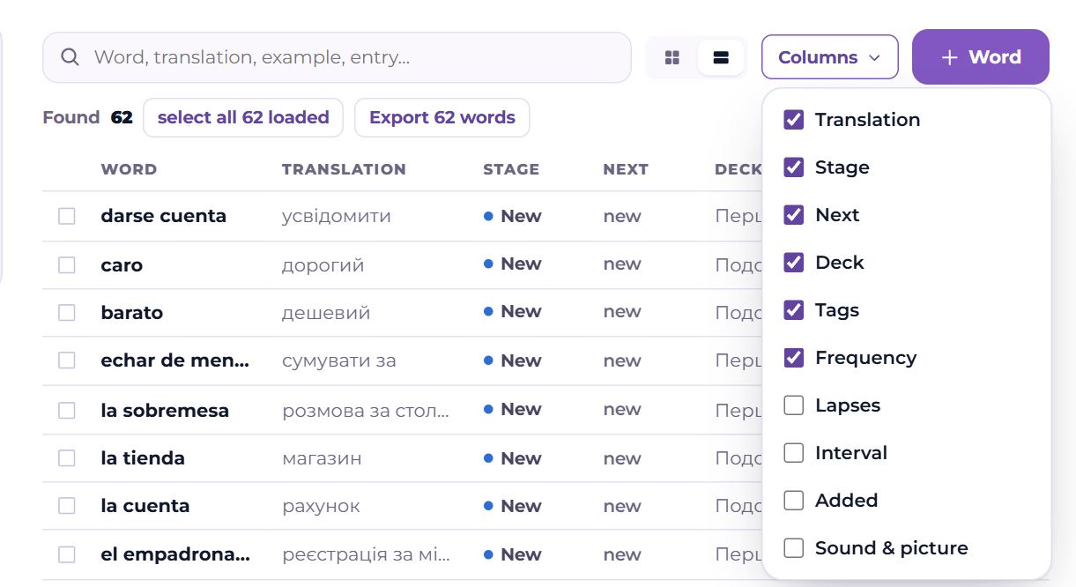Uncheck the Next column checkbox

[x=794, y=215]
